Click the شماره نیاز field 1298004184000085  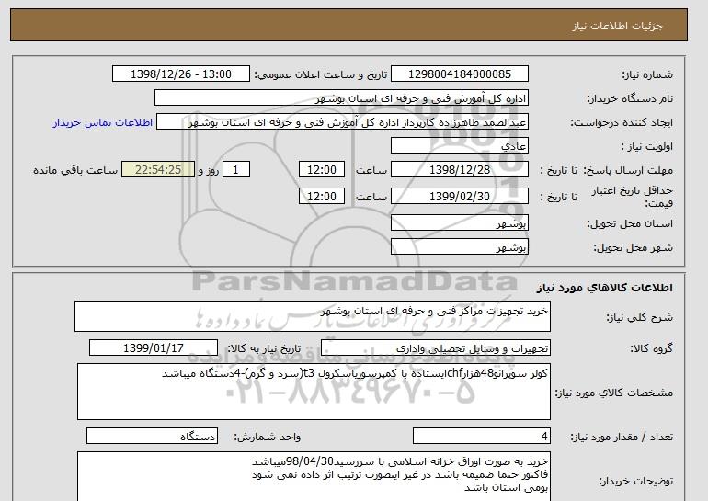click(459, 74)
